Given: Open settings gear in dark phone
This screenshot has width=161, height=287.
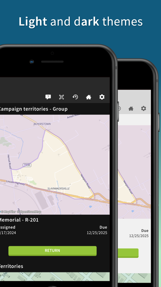Looking at the screenshot, I should tap(102, 97).
